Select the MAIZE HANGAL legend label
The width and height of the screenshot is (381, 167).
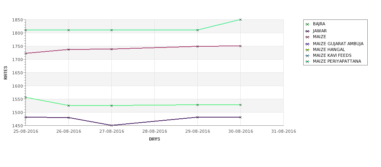(x=329, y=49)
